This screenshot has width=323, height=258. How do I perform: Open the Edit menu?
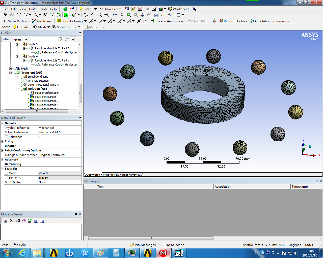14,9
